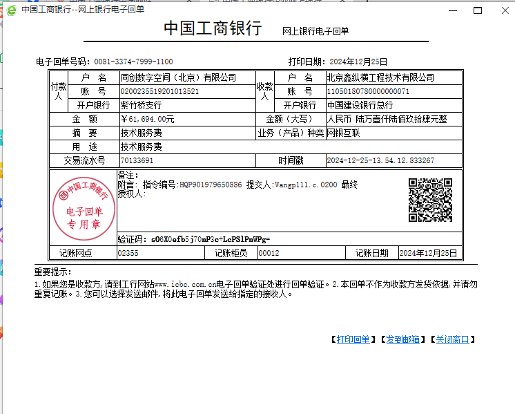
Task: Click the 中国工商银行 main heading
Action: pyautogui.click(x=213, y=28)
